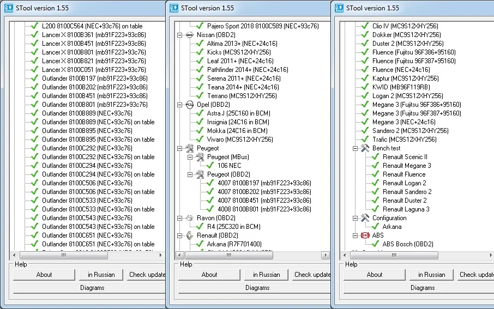
Task: Collapse the Ravon (OBD2) tree node
Action: (179, 218)
